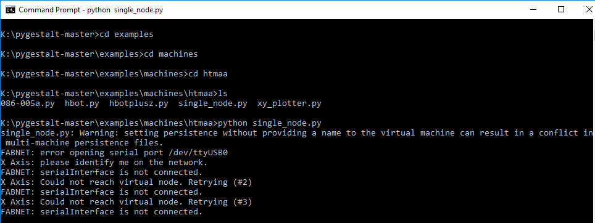595x223 pixels.
Task: Click the hbotplusz.py filename in listing
Action: 139,103
